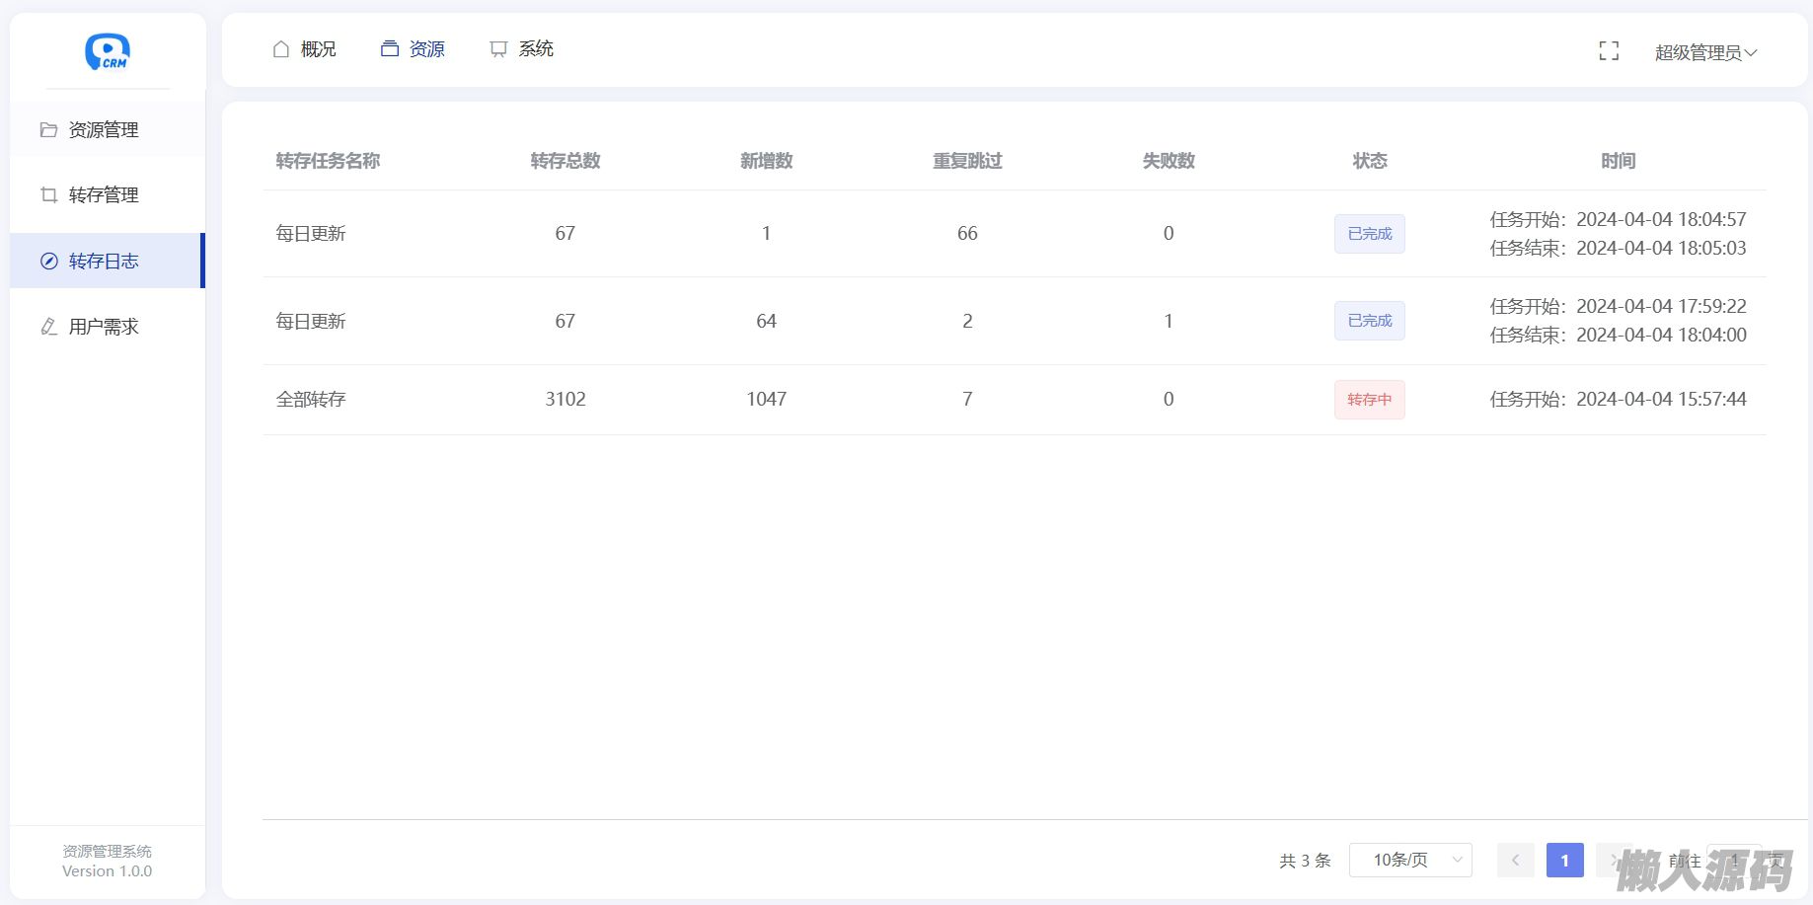The height and width of the screenshot is (905, 1813).
Task: Click the compass icon beside 转存日志
Action: [48, 262]
